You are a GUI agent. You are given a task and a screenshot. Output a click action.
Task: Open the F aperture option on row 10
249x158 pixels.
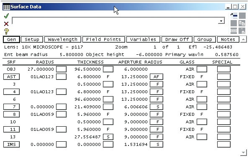point(157,122)
